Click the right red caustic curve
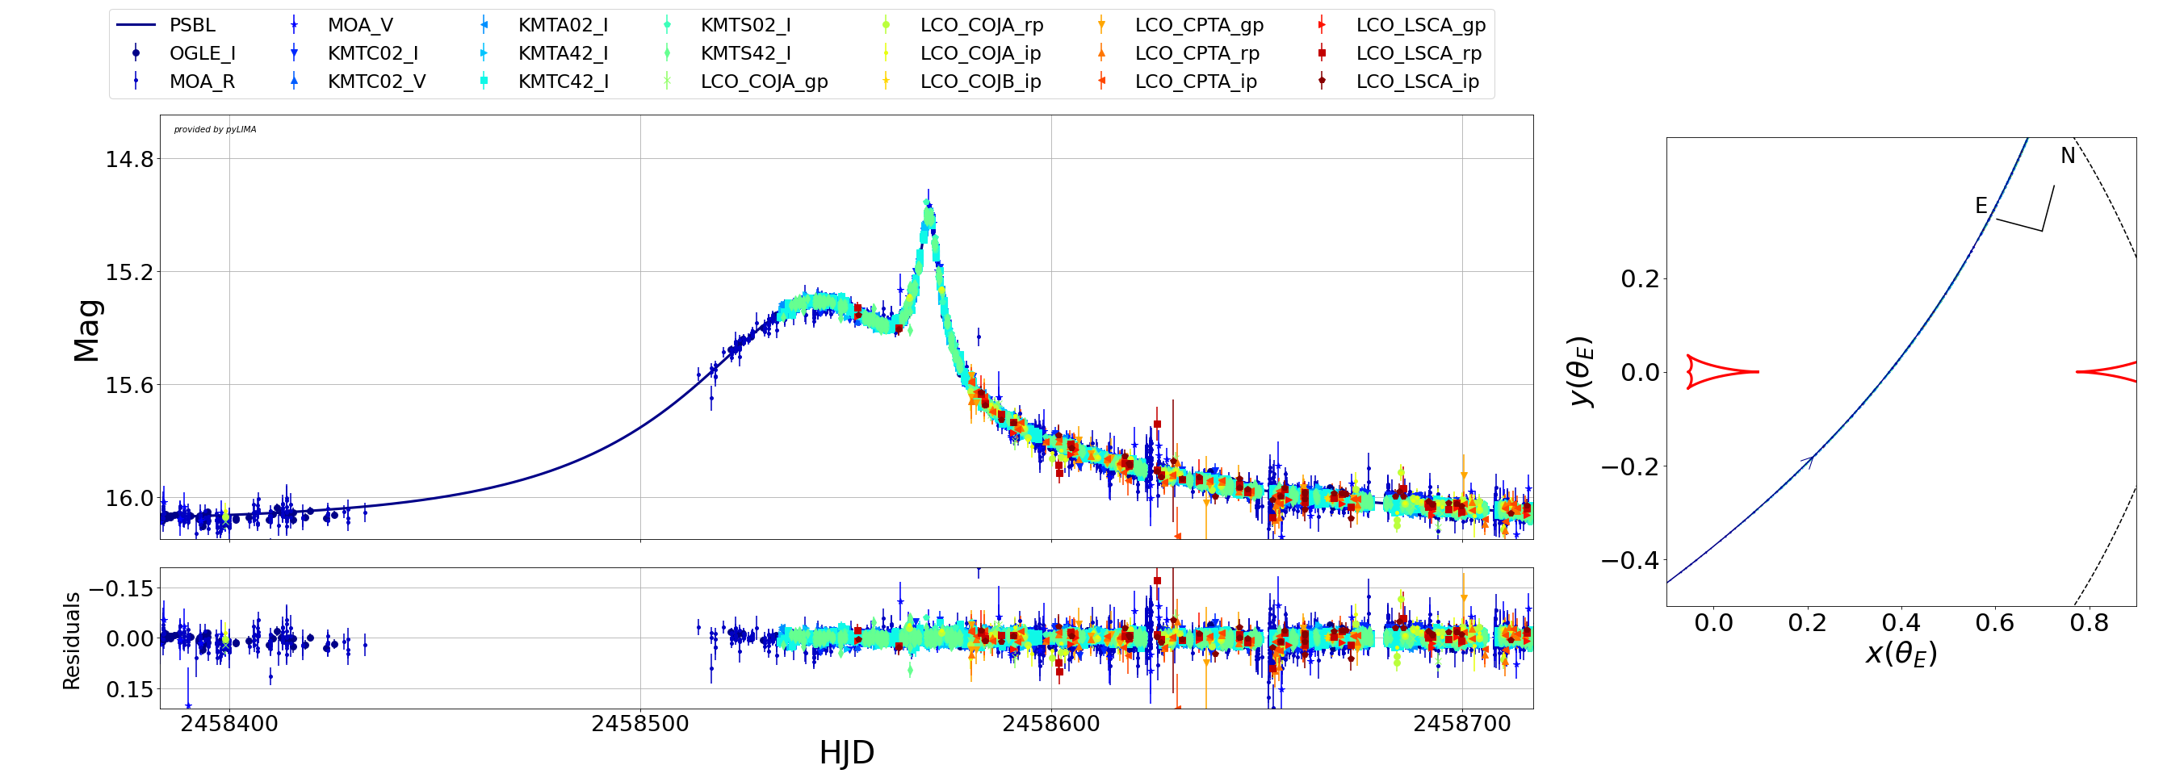The width and height of the screenshot is (2163, 782). click(x=2106, y=372)
